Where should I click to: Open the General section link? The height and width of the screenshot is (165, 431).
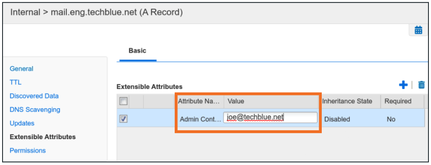click(21, 69)
